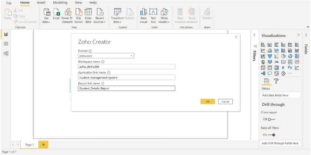Click OK in Zoho Creator dialog
The height and width of the screenshot is (155, 311).
tap(208, 101)
